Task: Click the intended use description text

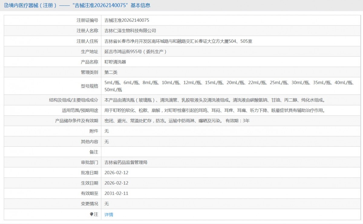Action: 215,110
